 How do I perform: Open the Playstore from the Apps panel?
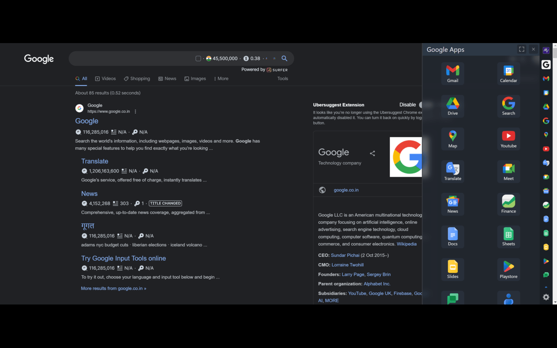coord(508,269)
